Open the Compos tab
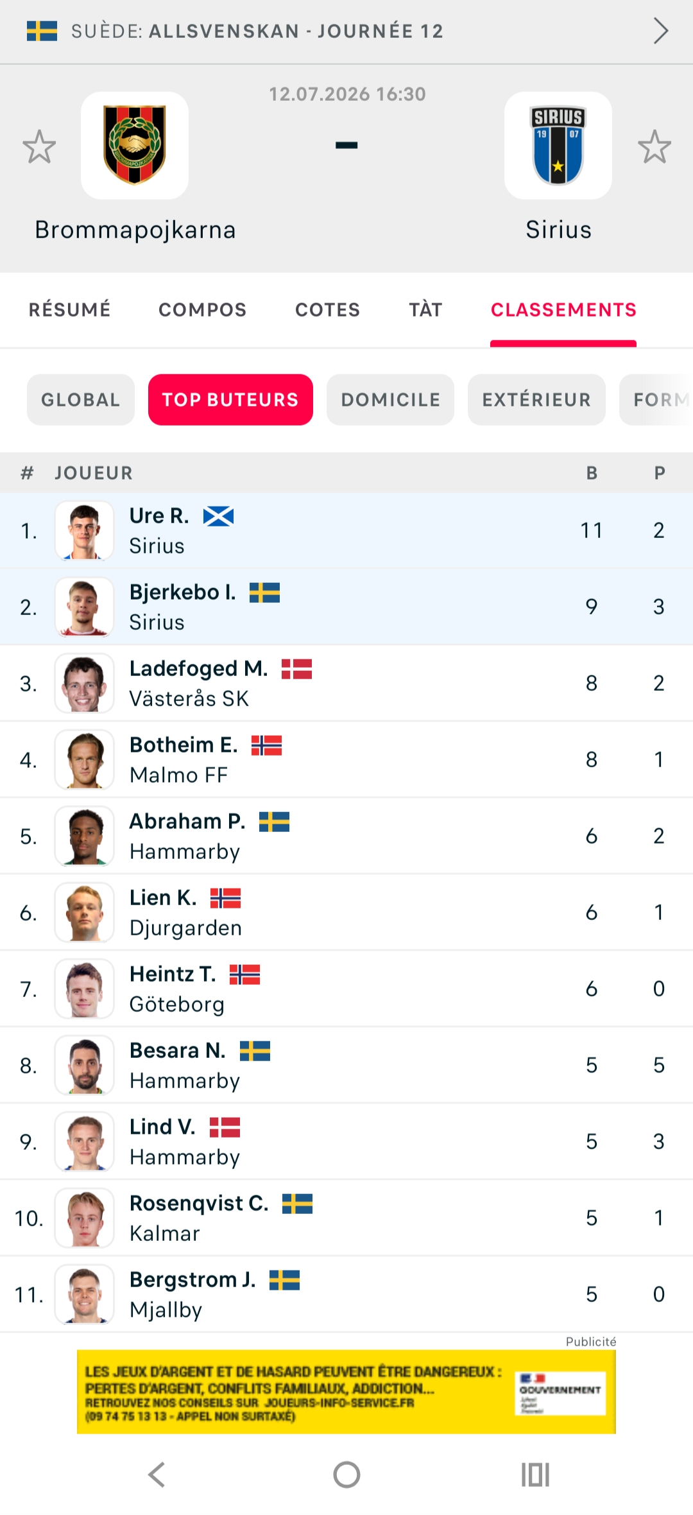 point(203,310)
